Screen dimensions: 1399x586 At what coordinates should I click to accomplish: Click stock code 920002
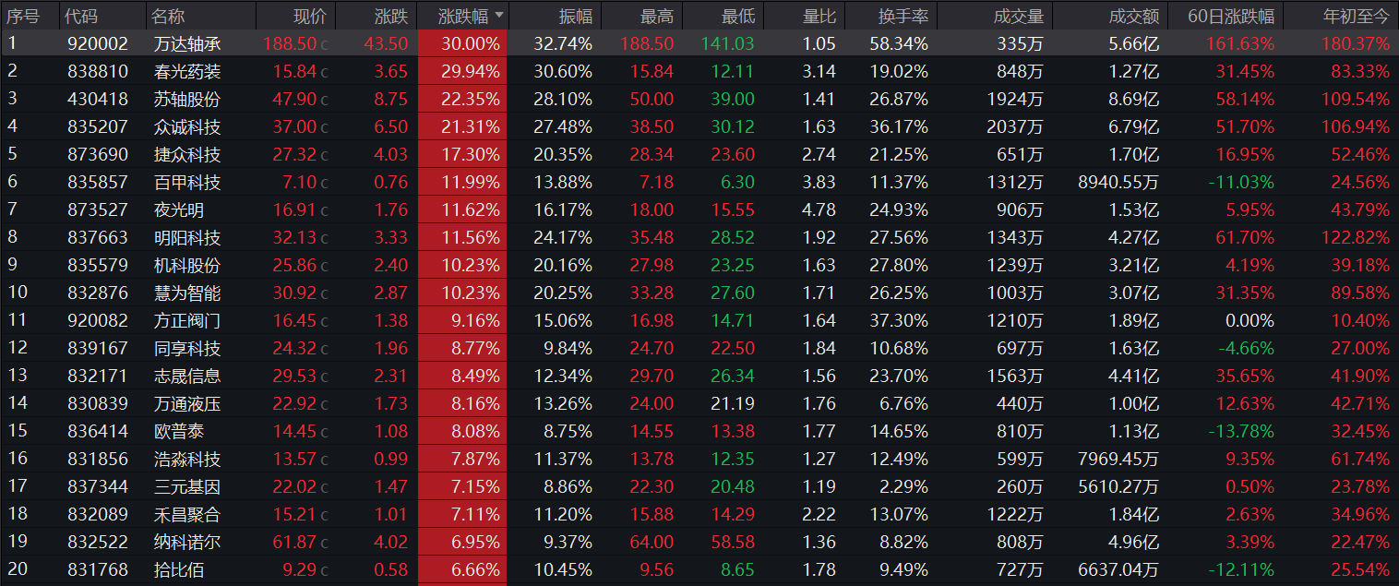coord(98,43)
